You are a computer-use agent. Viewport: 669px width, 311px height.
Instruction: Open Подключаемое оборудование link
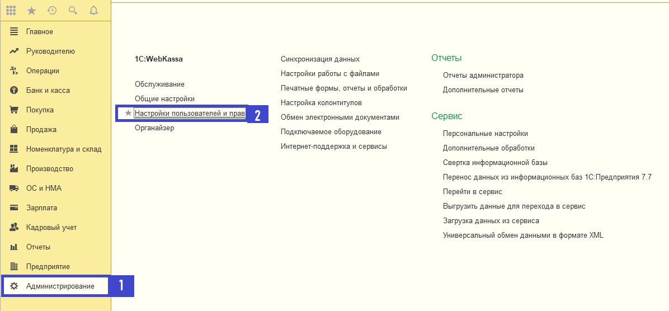331,132
